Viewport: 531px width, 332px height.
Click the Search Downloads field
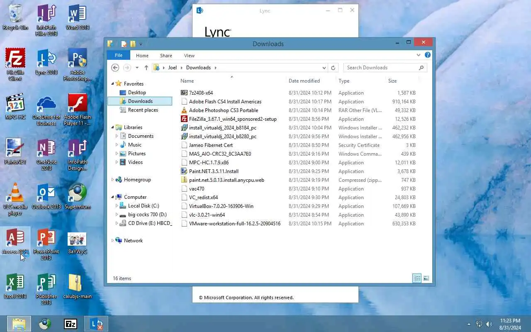[385, 68]
